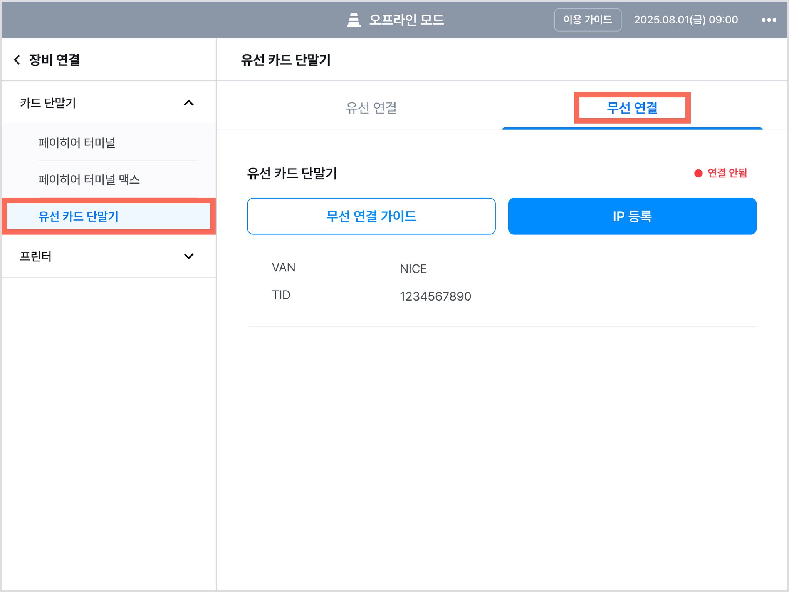Screen dimensions: 789x592
Task: Click the 오프라인 모드 title text
Action: 406,20
